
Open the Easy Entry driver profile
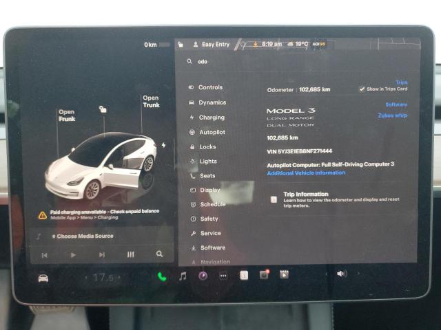tap(212, 44)
